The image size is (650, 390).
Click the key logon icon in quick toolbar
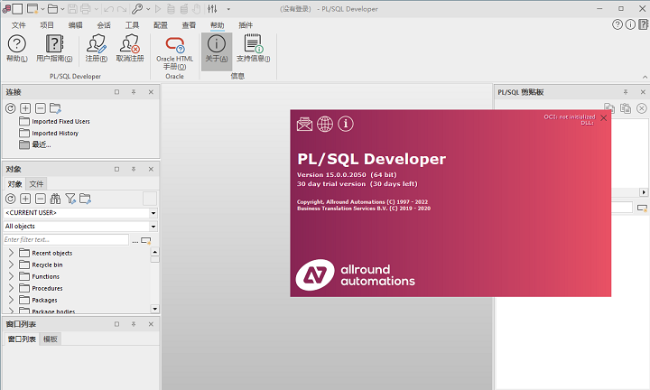click(137, 9)
